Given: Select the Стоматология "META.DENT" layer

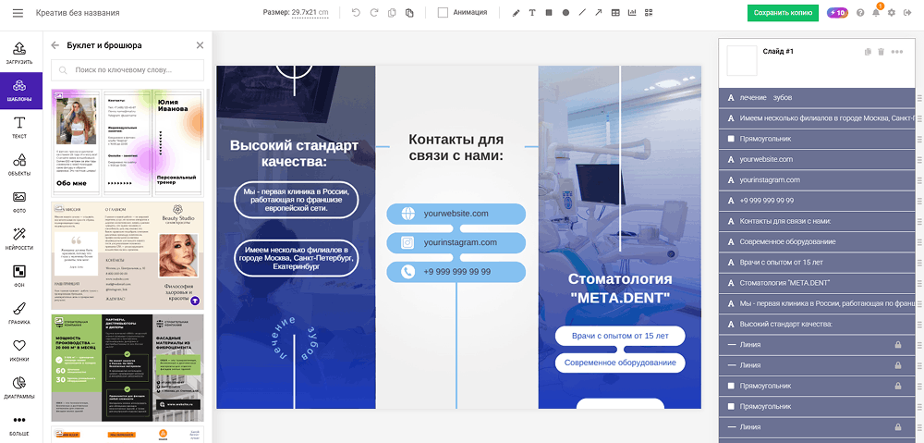Looking at the screenshot, I should coord(816,283).
